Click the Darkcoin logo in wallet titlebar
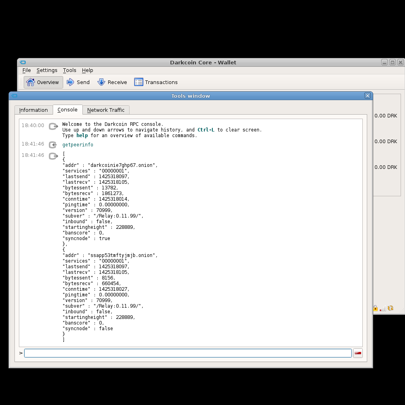This screenshot has width=405, height=405. (23, 62)
